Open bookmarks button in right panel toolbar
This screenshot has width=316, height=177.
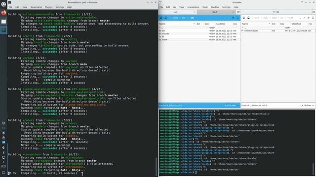308,18
